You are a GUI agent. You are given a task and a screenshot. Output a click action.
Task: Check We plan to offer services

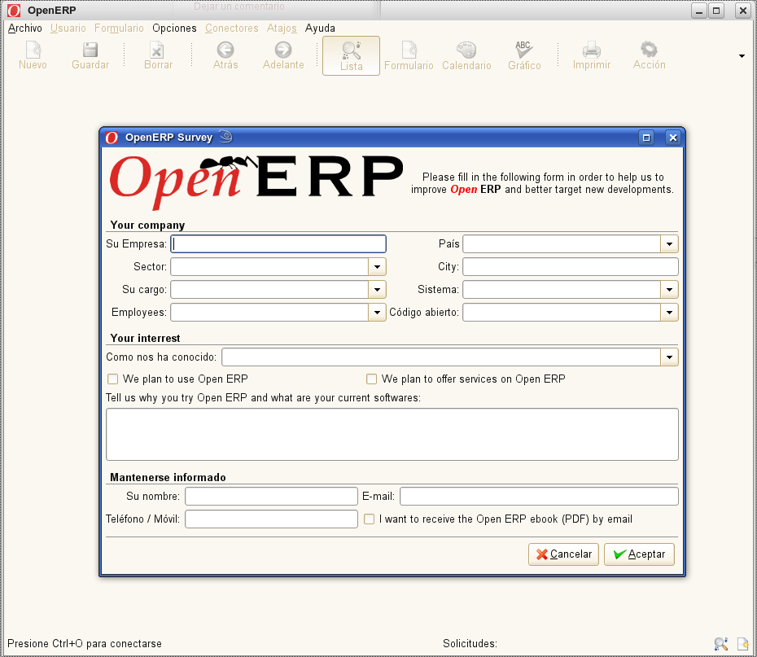tap(371, 379)
